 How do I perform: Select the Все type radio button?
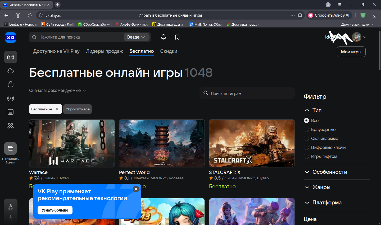pyautogui.click(x=306, y=120)
